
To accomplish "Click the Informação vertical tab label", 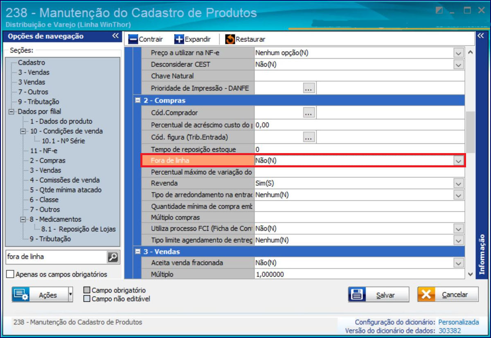I will point(482,254).
